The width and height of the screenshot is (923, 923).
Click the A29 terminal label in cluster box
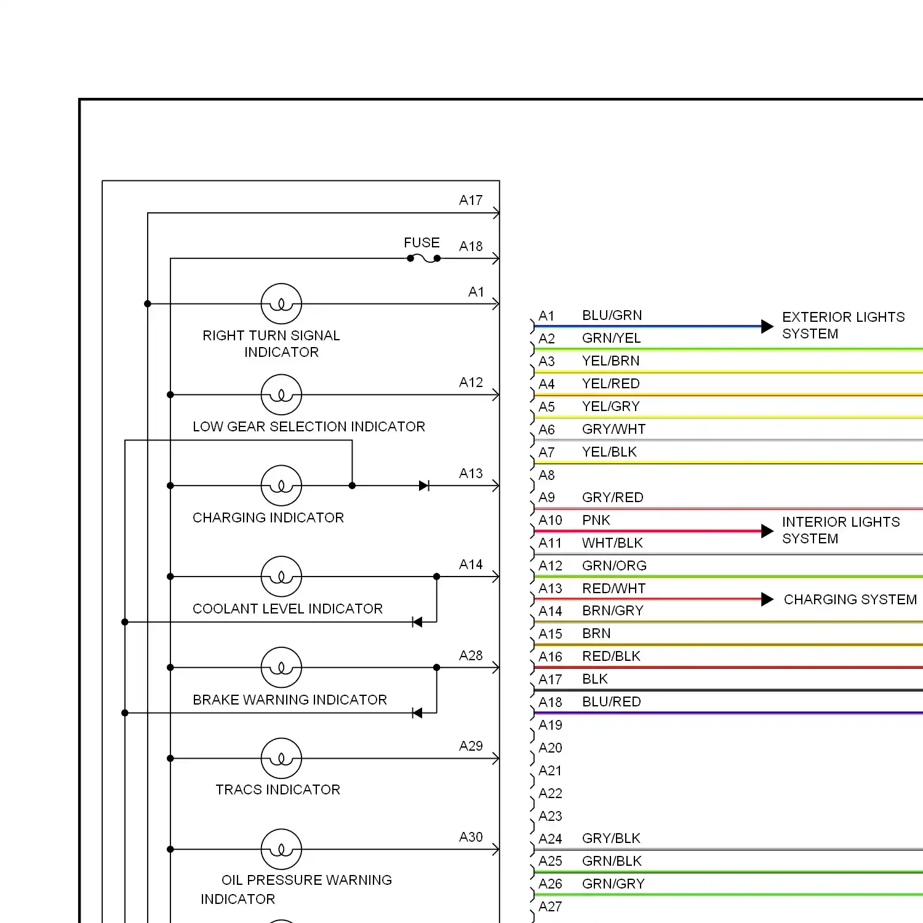coord(471,746)
